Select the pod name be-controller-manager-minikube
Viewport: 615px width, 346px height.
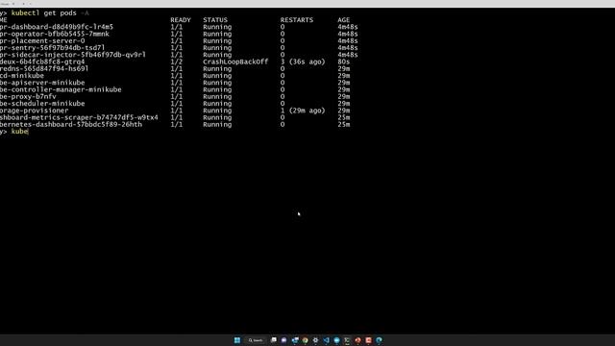(61, 89)
